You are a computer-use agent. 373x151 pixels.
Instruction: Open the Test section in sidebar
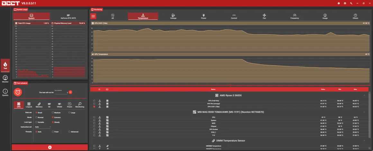pos(5,65)
